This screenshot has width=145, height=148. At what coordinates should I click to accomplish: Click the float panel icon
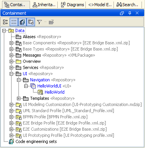[122, 13]
